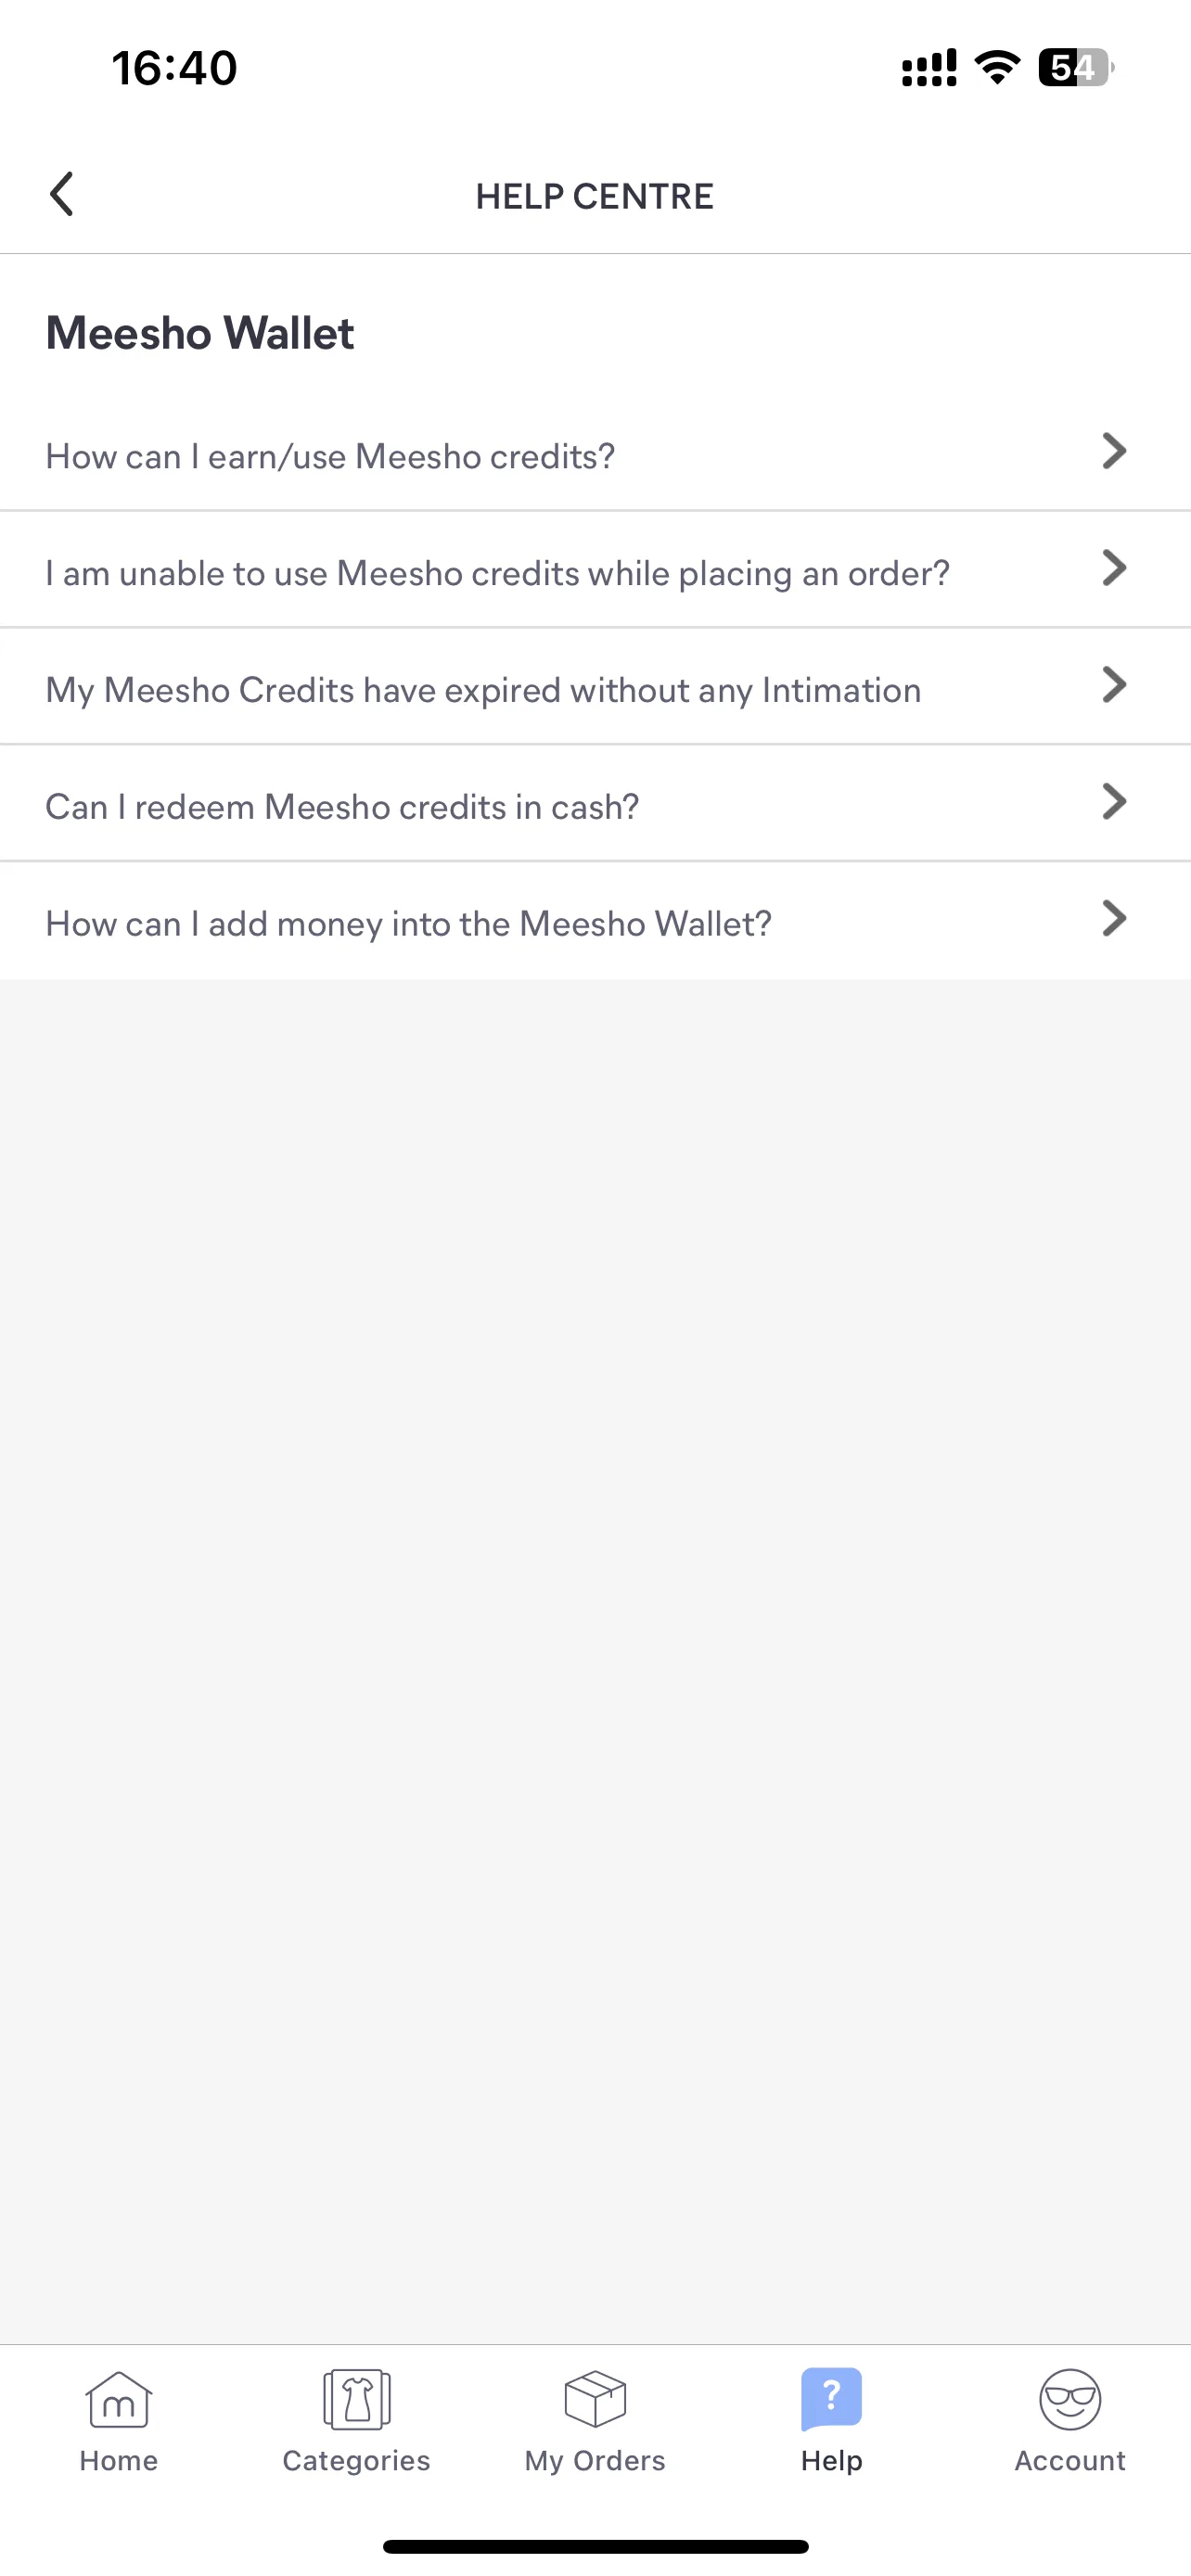Screen dimensions: 1191x2576
Task: Tap the cellular signal bars icon
Action: click(929, 68)
